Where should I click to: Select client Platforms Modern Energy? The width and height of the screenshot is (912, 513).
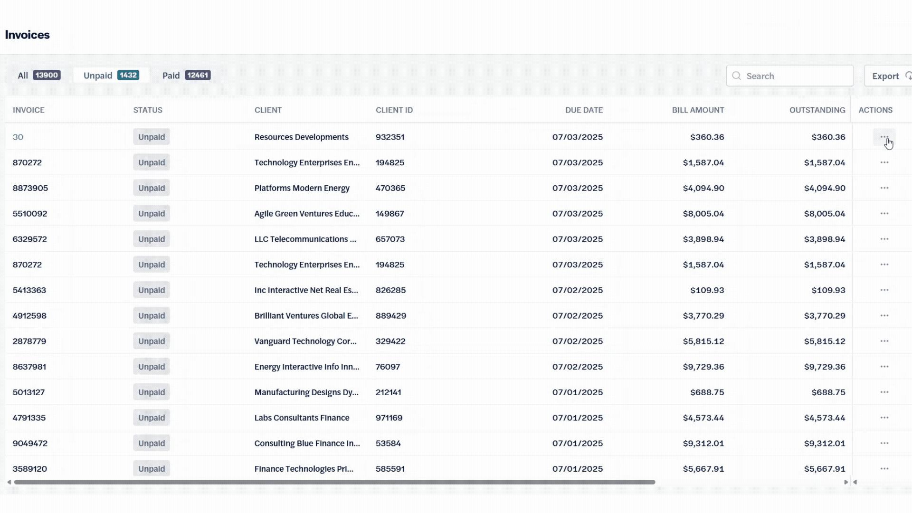(x=302, y=188)
